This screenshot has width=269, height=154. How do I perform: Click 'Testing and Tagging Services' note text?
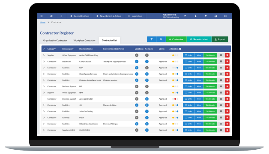click(x=114, y=61)
